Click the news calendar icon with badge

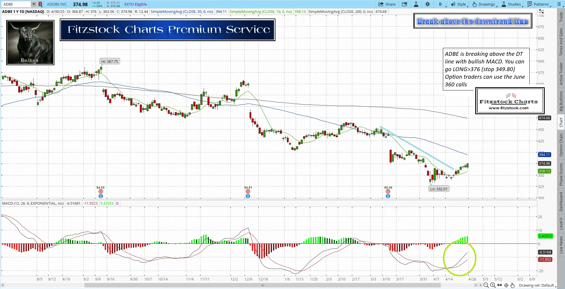tap(405, 4)
